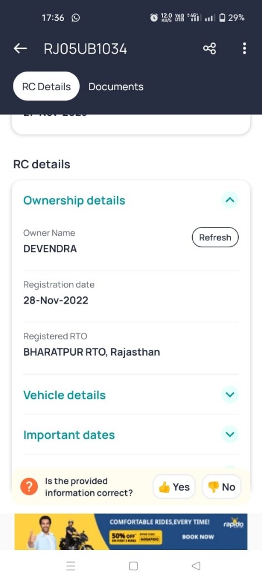Viewport: 262px width, 582px height.
Task: Answer No to information correct prompt
Action: 222,487
